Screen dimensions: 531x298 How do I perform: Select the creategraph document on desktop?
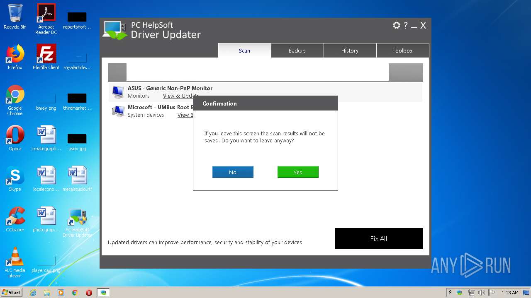click(x=46, y=138)
